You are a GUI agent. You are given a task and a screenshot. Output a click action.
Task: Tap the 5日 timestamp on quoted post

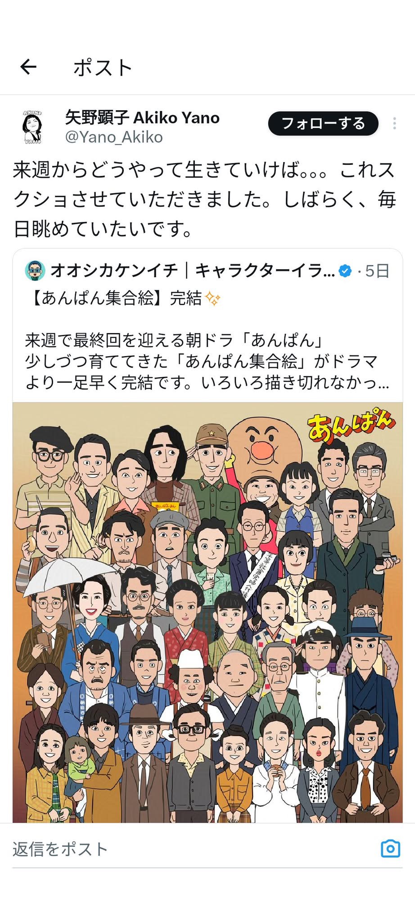[x=377, y=271]
